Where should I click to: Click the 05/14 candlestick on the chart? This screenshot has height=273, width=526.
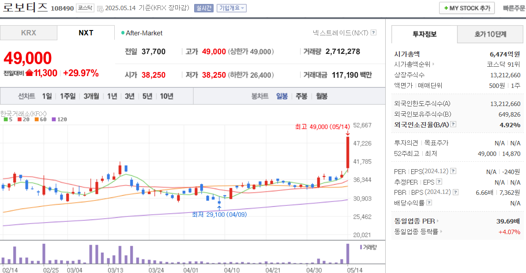pyautogui.click(x=348, y=154)
